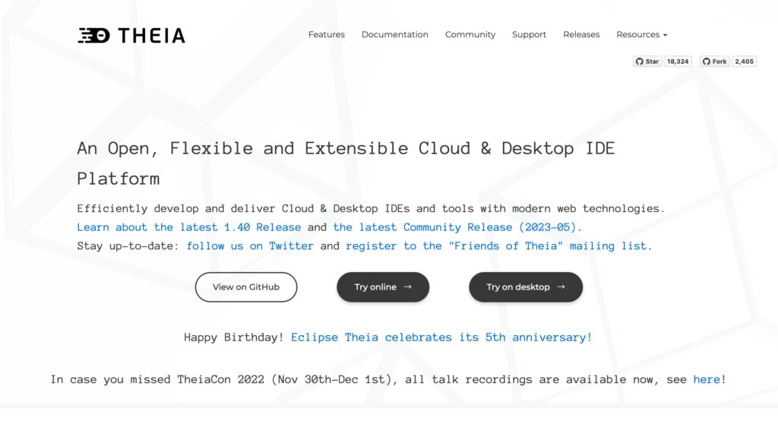Viewport: 778px width, 437px height.
Task: Click the 'here' link for TheiaCon recordings
Action: pyautogui.click(x=706, y=379)
